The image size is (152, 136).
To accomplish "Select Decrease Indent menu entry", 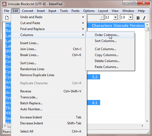I will coord(49,123).
